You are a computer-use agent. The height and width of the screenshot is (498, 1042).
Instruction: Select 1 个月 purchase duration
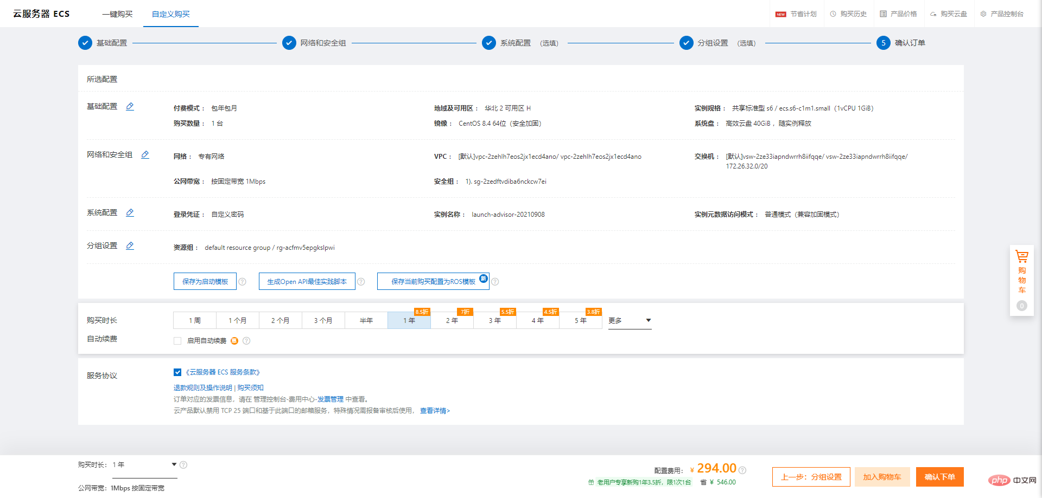(238, 320)
